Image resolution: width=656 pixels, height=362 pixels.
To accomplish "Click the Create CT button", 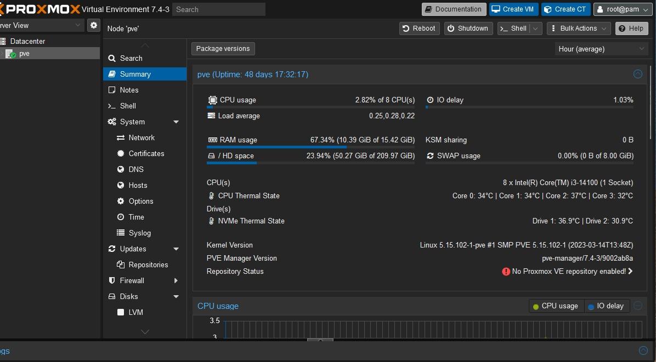I will 566,9.
